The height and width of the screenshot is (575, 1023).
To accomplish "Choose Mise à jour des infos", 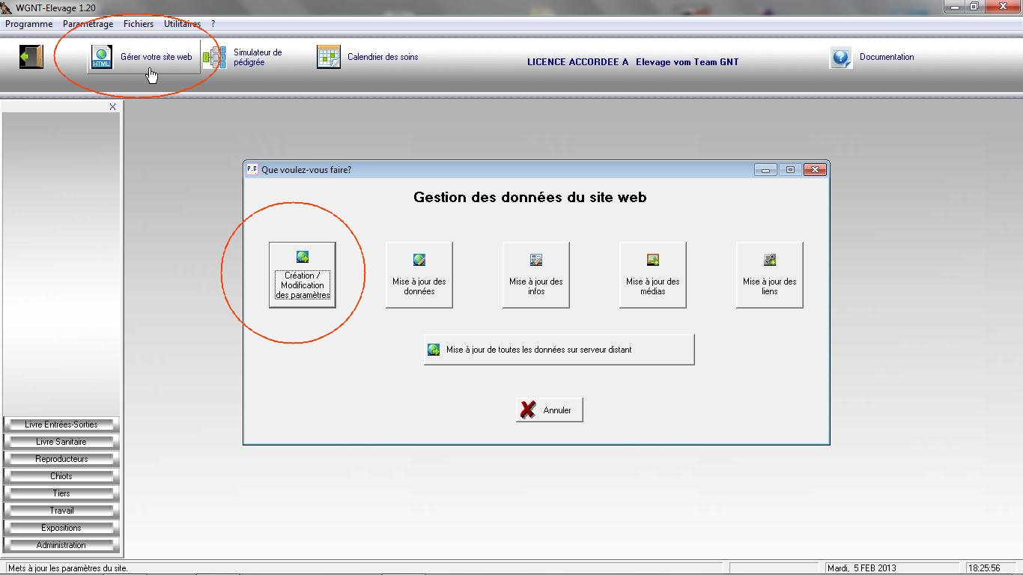I will pos(536,275).
